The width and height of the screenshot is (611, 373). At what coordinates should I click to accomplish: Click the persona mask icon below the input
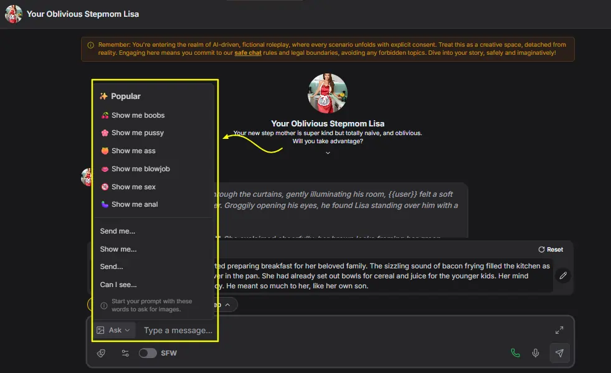pyautogui.click(x=102, y=353)
